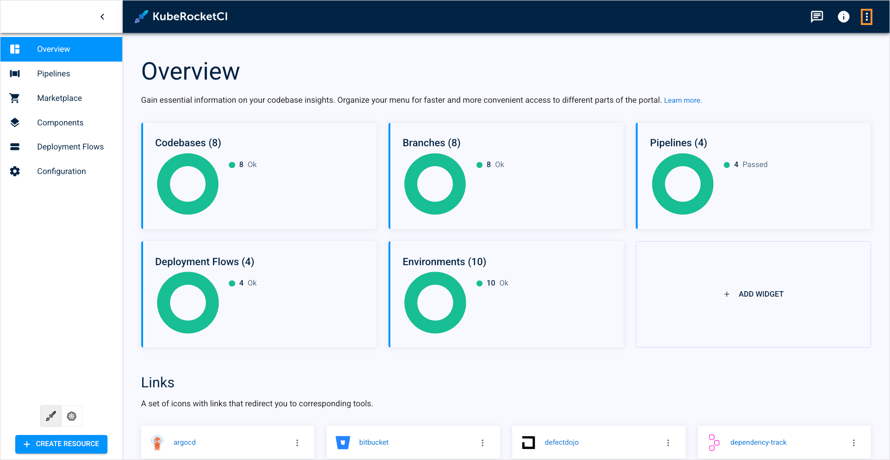Open the Marketplace shopping cart icon
The image size is (890, 460).
coord(15,98)
